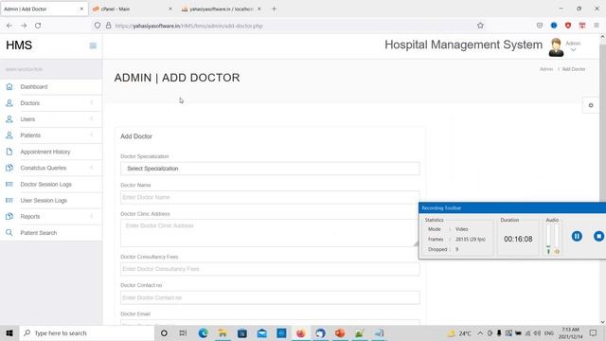This screenshot has width=606, height=341.
Task: Expand the Doctors submenu arrow
Action: [92, 103]
